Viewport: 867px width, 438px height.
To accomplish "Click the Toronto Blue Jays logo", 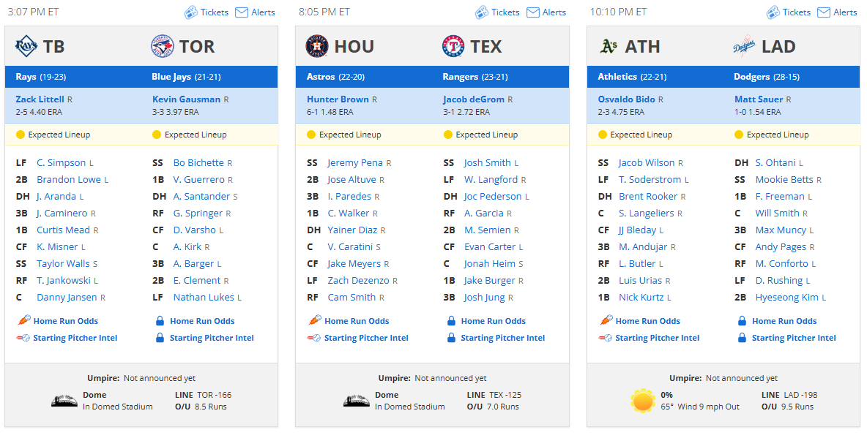I will 163,47.
